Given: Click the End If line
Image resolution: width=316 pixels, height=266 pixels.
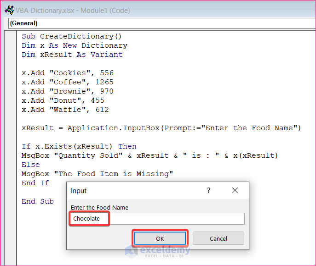Looking at the screenshot, I should [35, 183].
